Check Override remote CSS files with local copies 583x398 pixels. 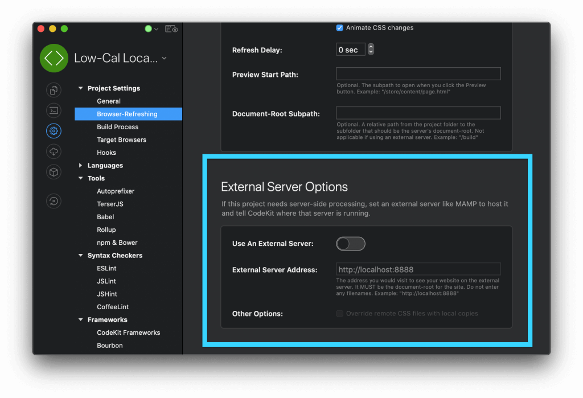(x=339, y=314)
